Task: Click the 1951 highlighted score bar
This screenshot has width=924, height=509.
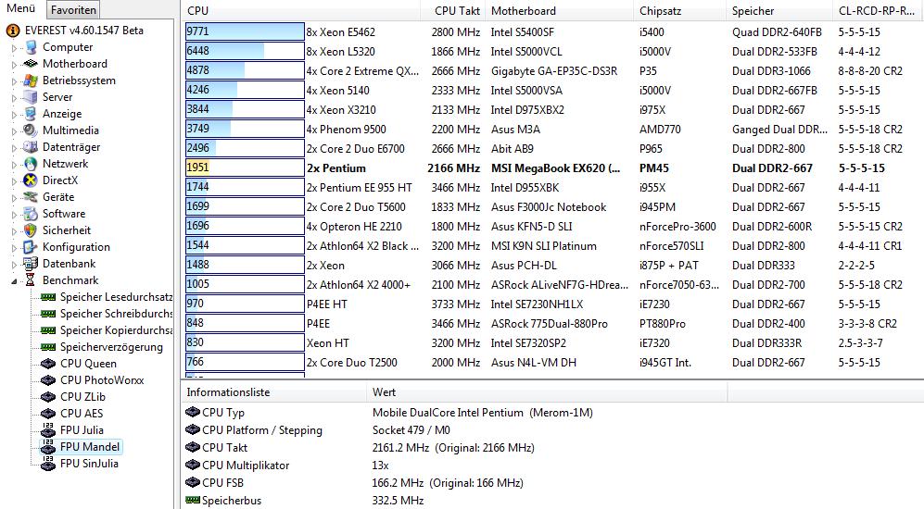Action: tap(245, 168)
